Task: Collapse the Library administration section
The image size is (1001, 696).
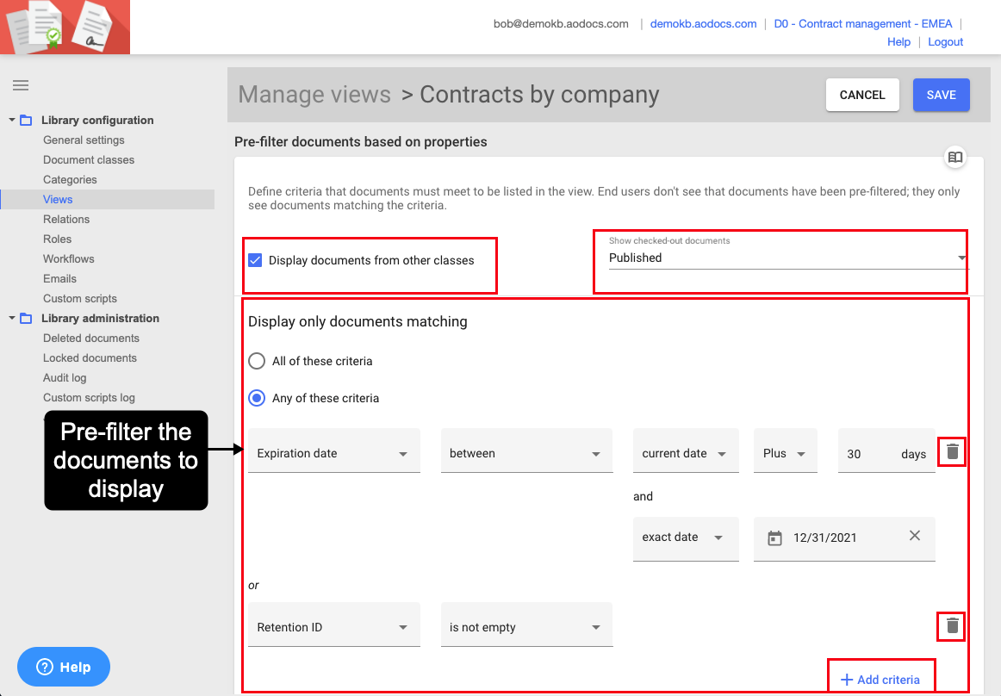Action: 12,319
